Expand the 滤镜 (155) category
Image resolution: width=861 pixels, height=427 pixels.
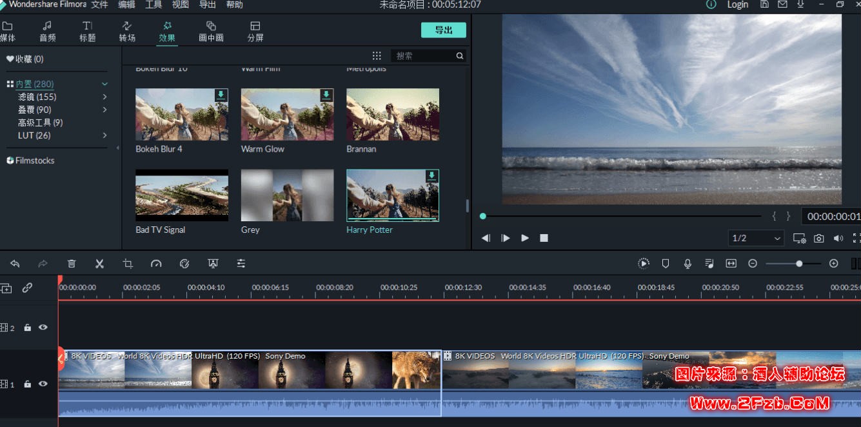104,97
